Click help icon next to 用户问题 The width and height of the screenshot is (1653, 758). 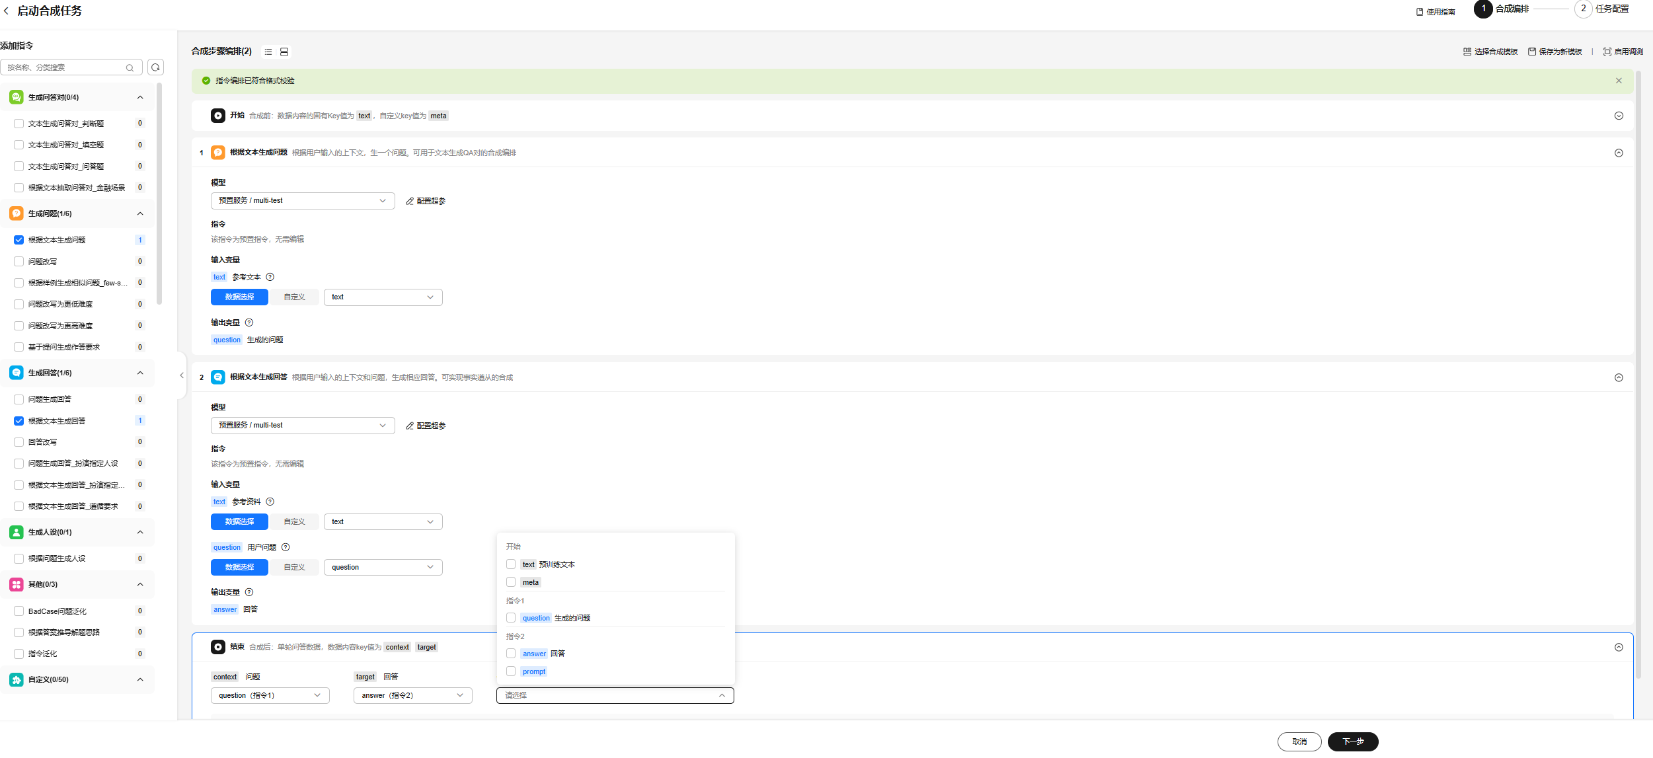286,547
